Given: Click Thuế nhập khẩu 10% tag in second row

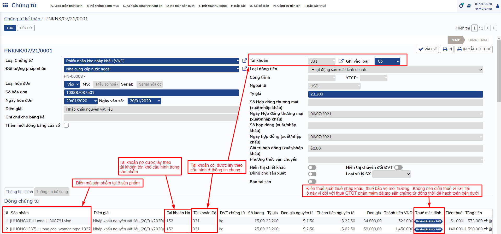Looking at the screenshot, I should [428, 229].
